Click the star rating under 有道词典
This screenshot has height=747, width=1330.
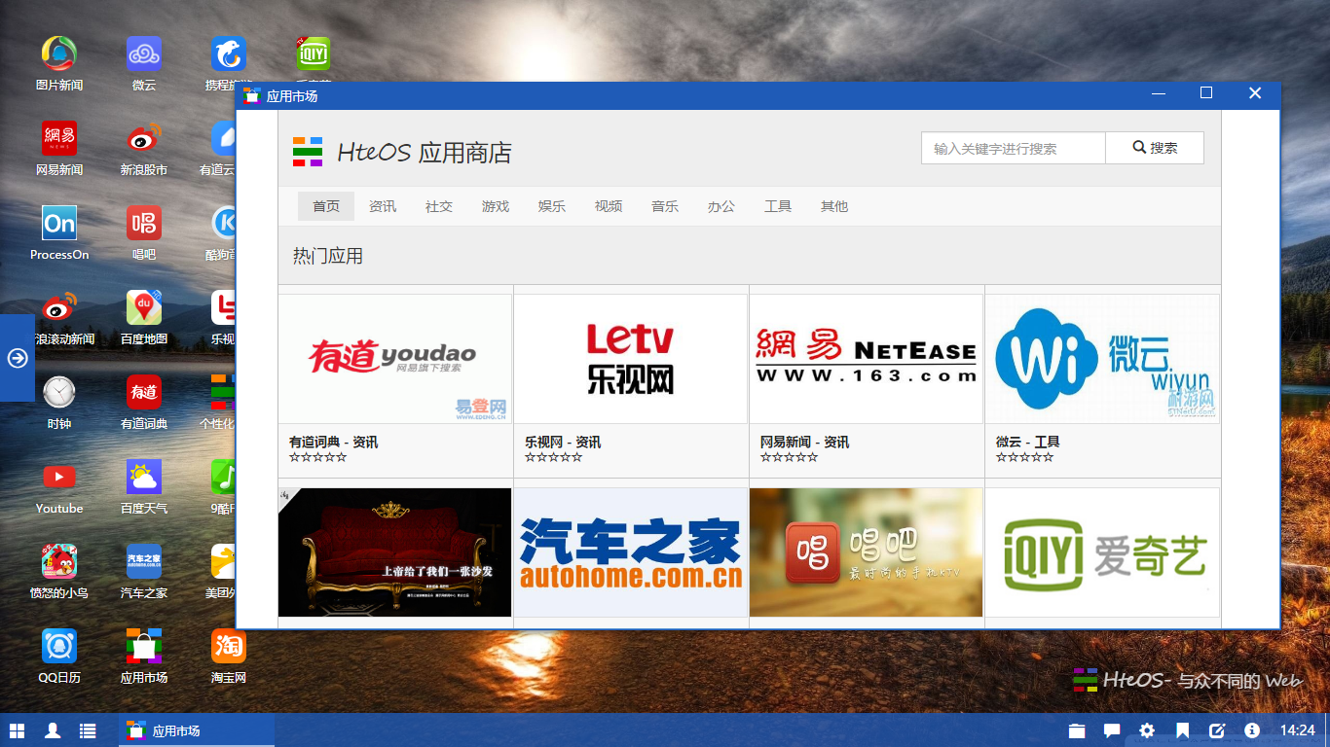(317, 456)
